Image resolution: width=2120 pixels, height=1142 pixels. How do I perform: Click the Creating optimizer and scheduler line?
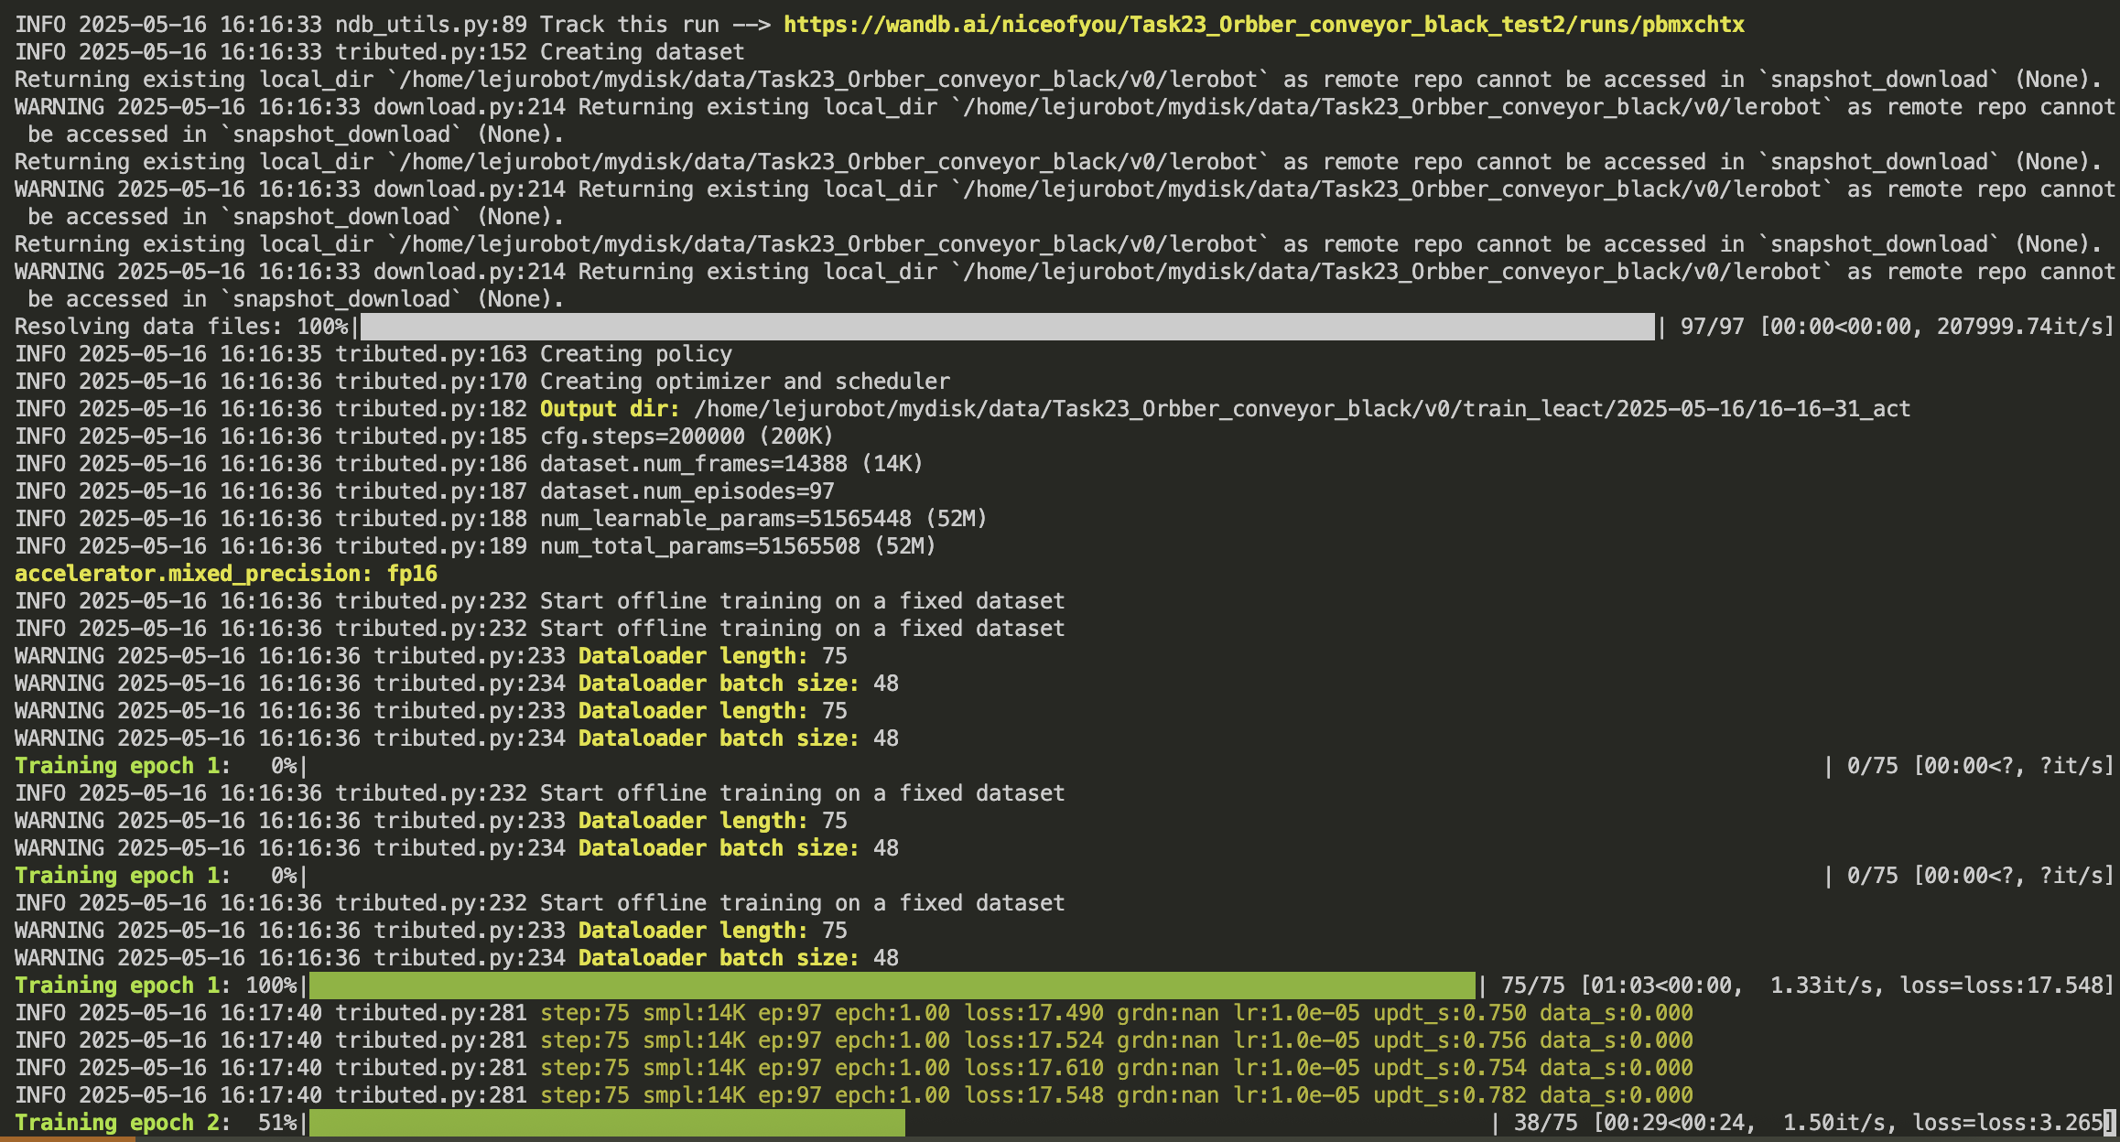tap(744, 382)
